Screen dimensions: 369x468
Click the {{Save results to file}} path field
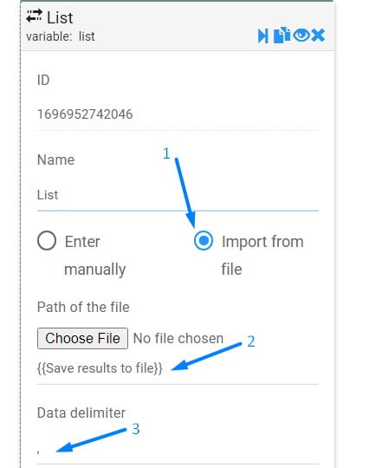[x=178, y=368]
